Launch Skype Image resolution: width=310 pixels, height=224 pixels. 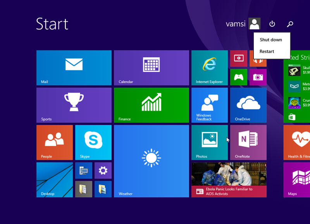click(x=93, y=142)
